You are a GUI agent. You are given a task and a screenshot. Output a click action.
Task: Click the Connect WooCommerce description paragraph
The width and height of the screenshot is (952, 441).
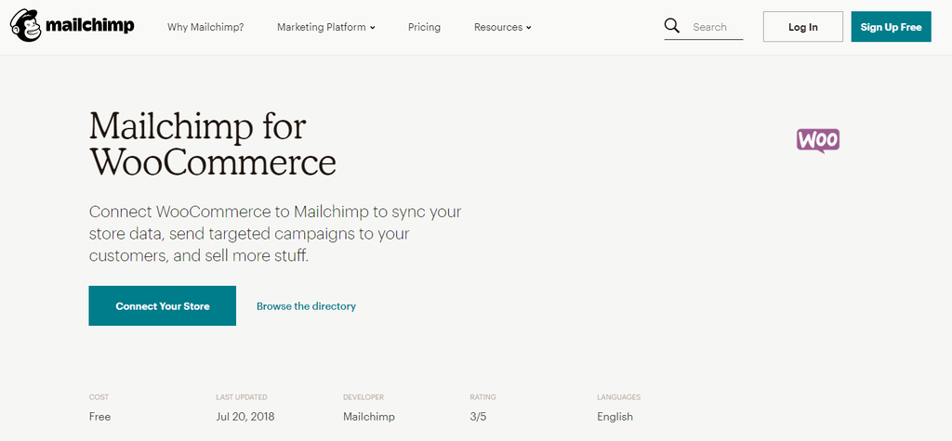coord(275,234)
